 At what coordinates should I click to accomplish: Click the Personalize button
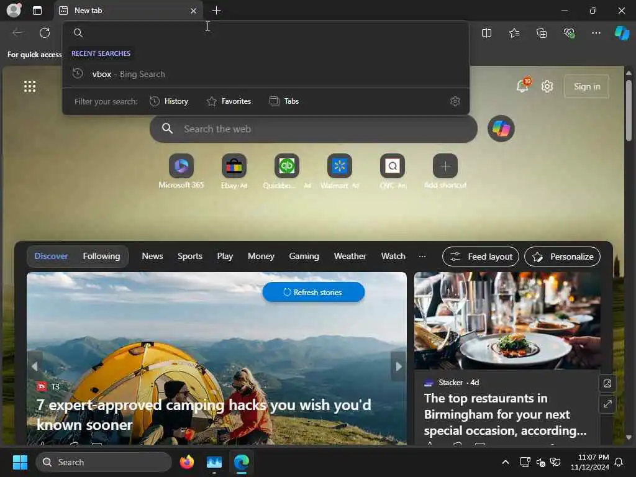562,257
